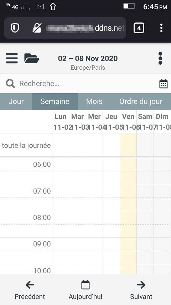Tap the browser shield tracking protection icon
The image size is (171, 305).
pos(15,28)
